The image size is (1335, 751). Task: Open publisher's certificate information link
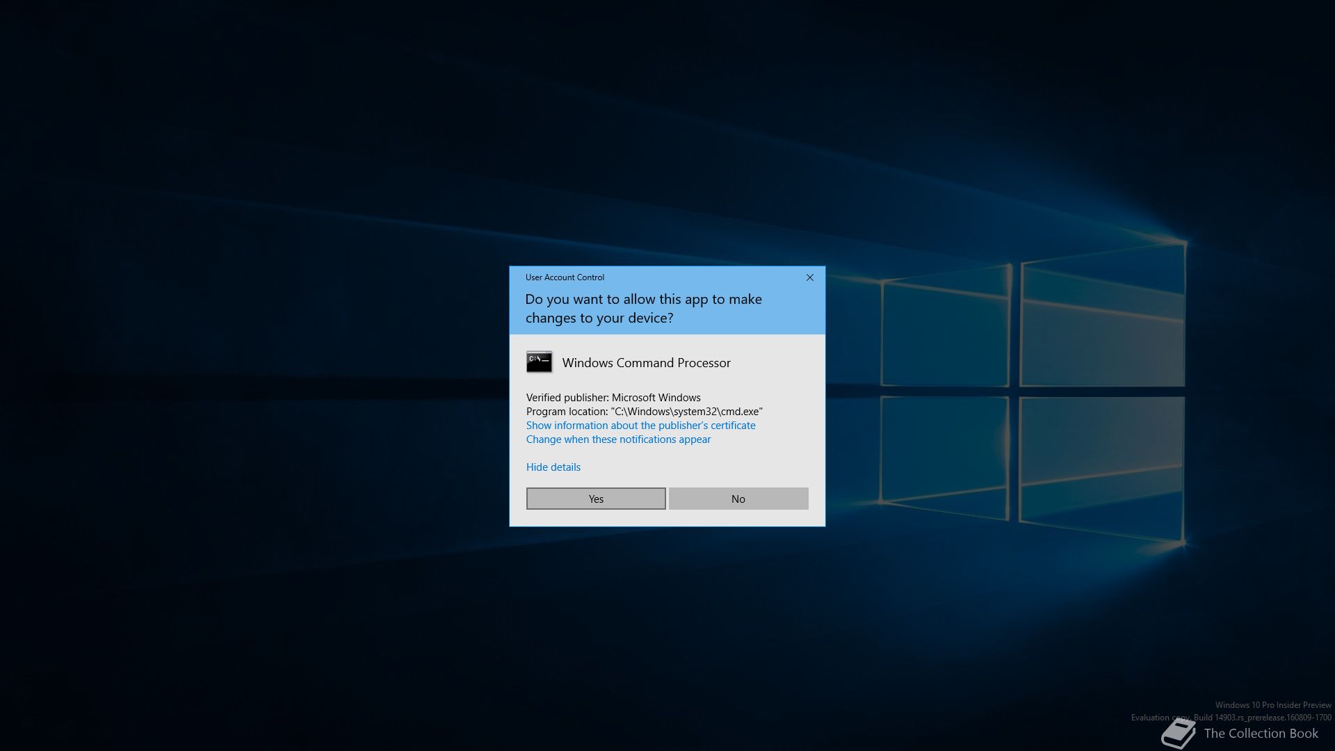640,426
